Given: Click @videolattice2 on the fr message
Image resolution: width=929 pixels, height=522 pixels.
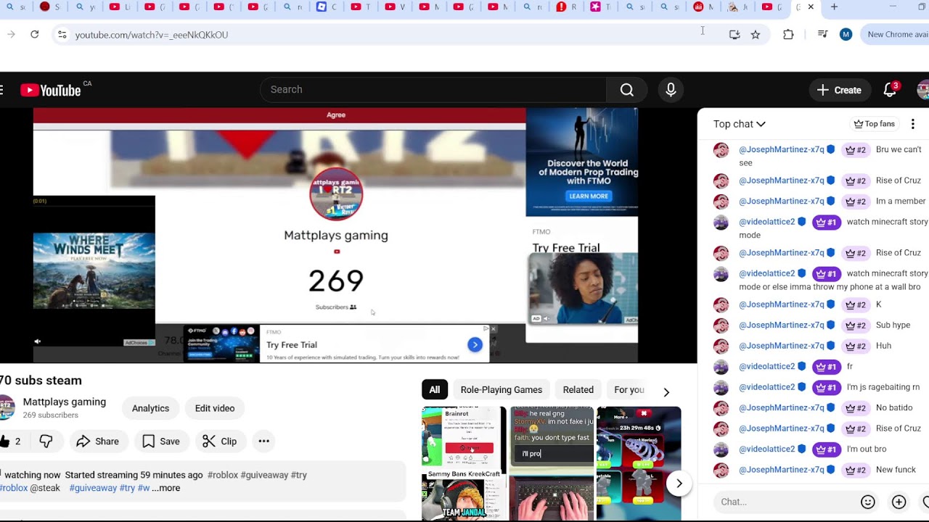Looking at the screenshot, I should (x=766, y=367).
